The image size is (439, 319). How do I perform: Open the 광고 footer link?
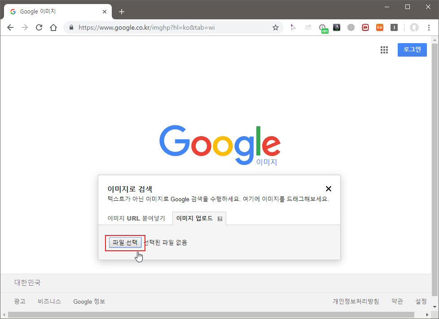click(20, 301)
